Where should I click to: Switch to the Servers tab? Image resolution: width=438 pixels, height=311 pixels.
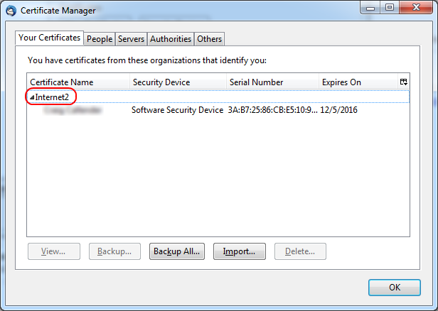click(x=131, y=39)
